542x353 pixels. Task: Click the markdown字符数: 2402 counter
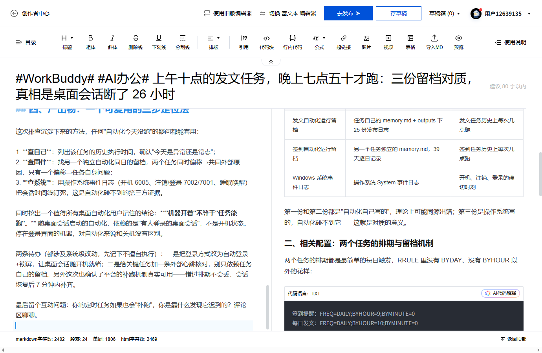coord(40,339)
